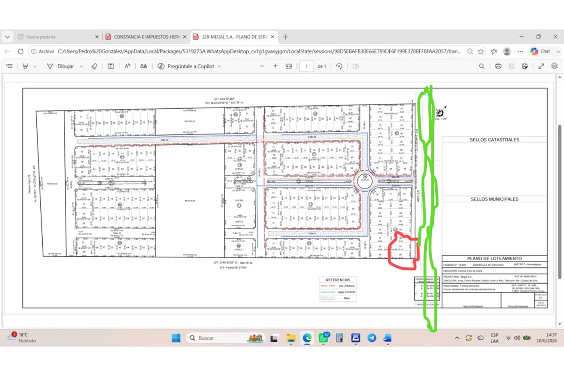Open the translate document tool
Viewport: 564px width, 376px height.
click(x=144, y=66)
